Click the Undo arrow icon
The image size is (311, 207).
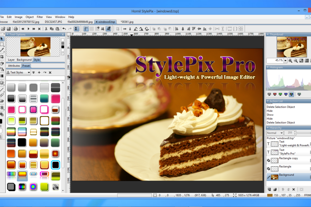(x=64, y=29)
